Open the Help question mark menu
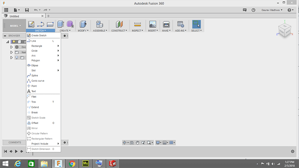This screenshot has height=168, width=299. (290, 10)
